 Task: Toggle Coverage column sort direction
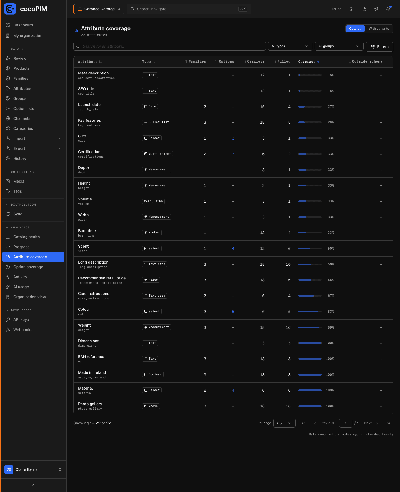pos(309,62)
